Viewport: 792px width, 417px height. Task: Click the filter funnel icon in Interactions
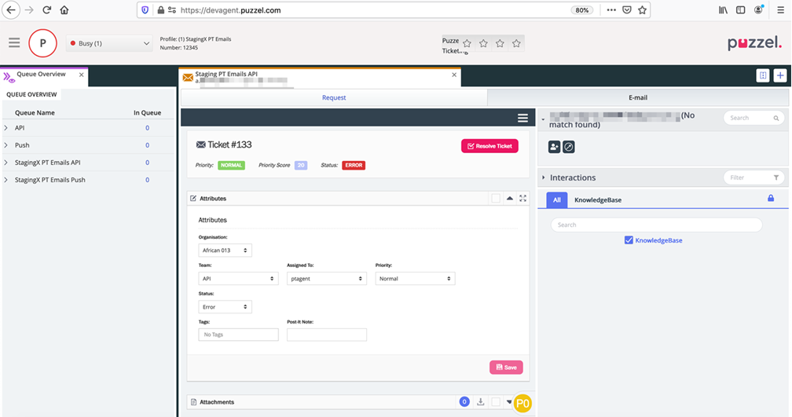tap(776, 177)
